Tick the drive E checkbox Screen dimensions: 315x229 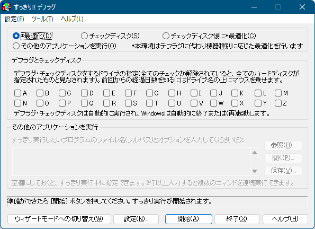point(109,93)
